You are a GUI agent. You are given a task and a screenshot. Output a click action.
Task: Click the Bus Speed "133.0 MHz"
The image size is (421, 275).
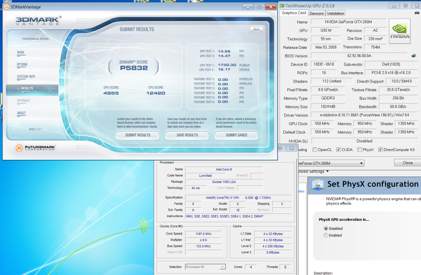point(203,246)
